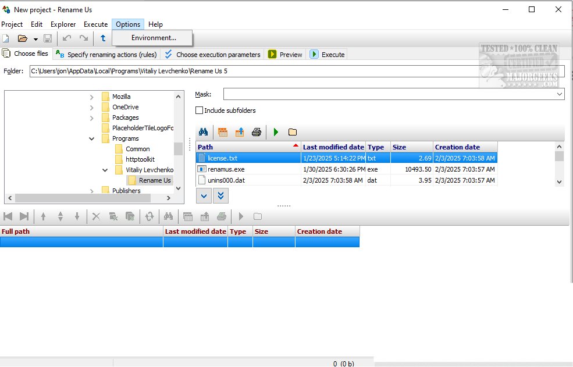Expand the OneDrive folder tree node
Image resolution: width=573 pixels, height=367 pixels.
[92, 108]
